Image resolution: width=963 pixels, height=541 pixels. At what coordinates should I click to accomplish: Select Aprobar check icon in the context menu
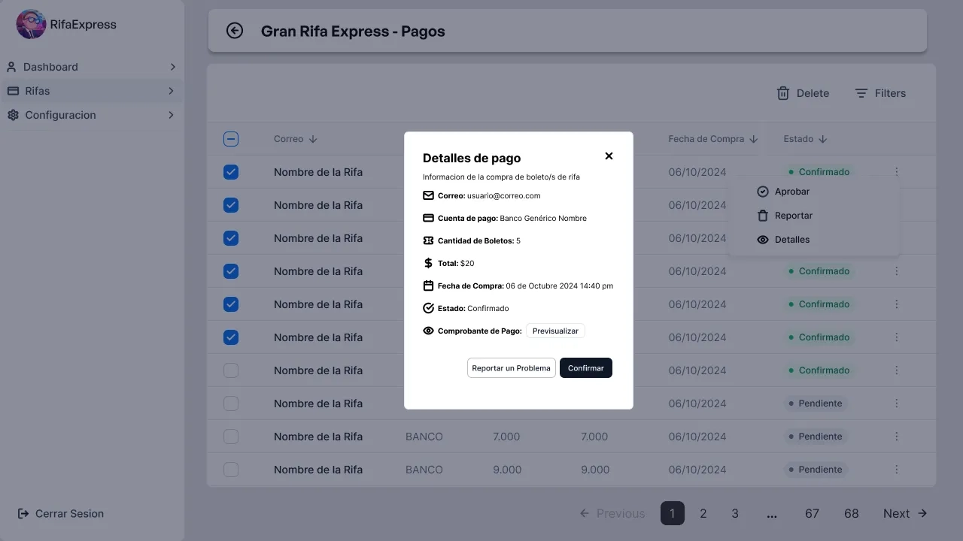point(762,192)
